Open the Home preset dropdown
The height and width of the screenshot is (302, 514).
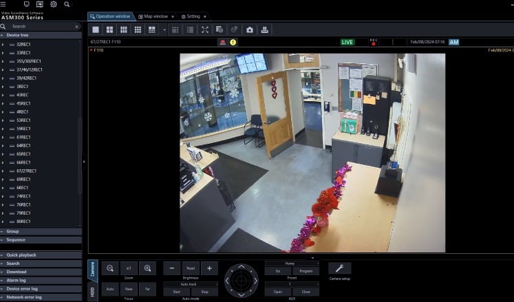[x=292, y=263]
